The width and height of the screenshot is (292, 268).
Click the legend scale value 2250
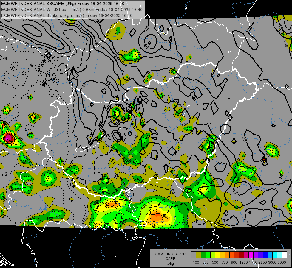coord(263,262)
